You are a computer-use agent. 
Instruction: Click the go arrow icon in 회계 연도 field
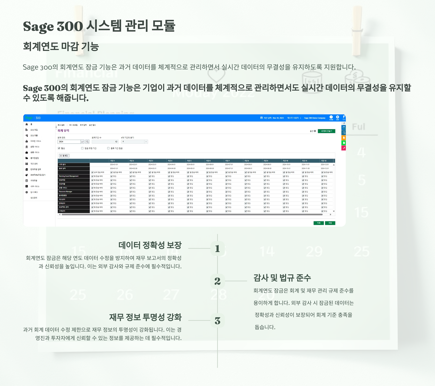pos(83,142)
